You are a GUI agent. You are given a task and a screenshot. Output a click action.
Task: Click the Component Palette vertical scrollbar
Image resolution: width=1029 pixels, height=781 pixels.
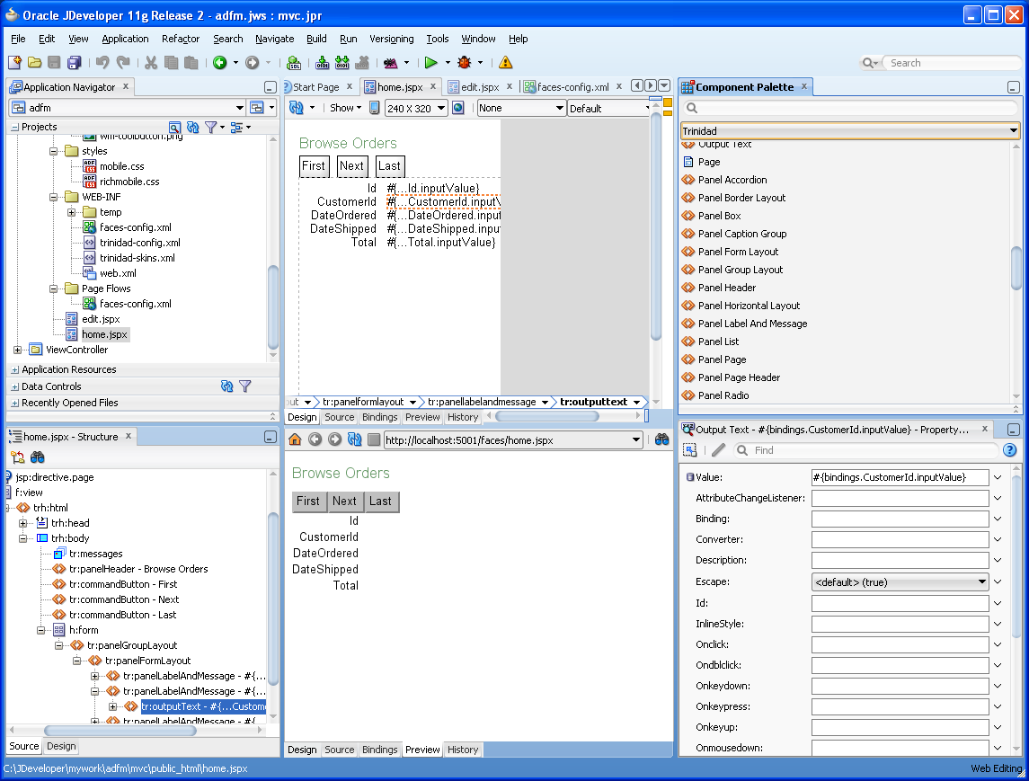click(x=1016, y=268)
